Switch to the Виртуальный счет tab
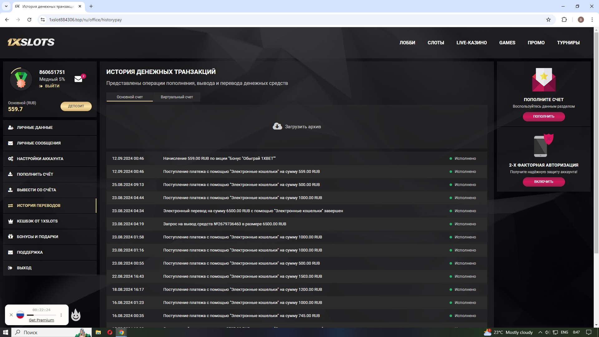Image resolution: width=599 pixels, height=337 pixels. [177, 97]
